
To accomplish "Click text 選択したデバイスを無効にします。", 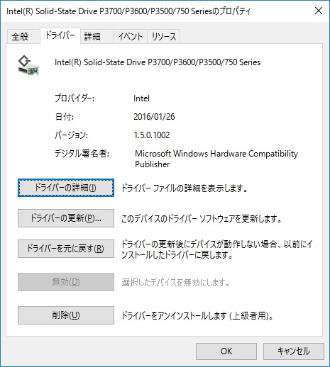I will pyautogui.click(x=176, y=283).
